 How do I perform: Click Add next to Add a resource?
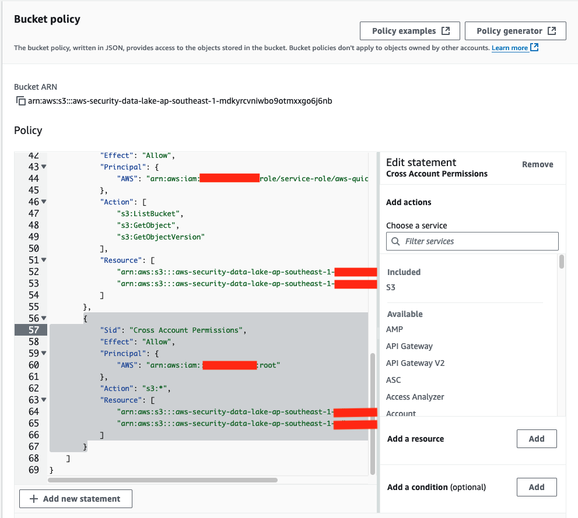pos(536,438)
